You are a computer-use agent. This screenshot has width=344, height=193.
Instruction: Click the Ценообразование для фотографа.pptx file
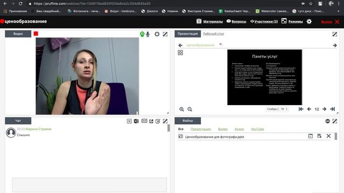tap(214, 137)
